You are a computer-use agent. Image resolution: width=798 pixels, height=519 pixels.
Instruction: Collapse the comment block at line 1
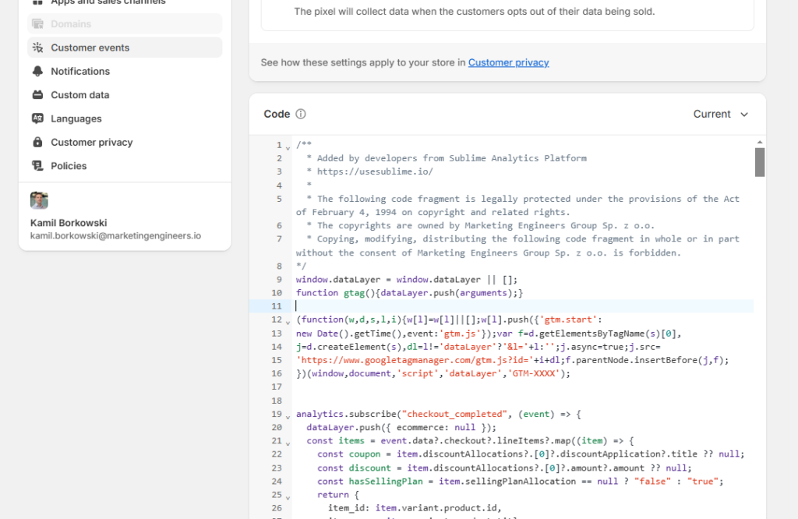[x=288, y=147]
